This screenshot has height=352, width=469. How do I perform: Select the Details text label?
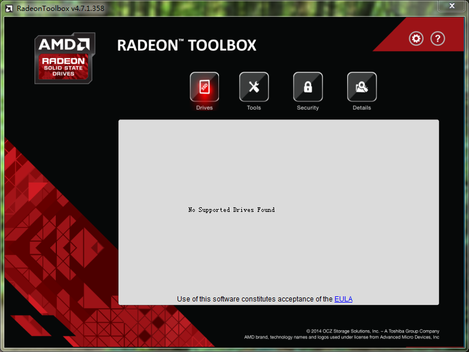click(362, 108)
